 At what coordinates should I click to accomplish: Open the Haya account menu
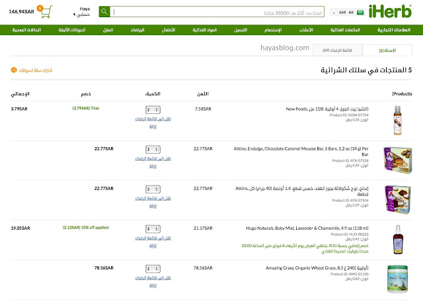coord(82,12)
